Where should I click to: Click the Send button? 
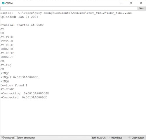142,8
